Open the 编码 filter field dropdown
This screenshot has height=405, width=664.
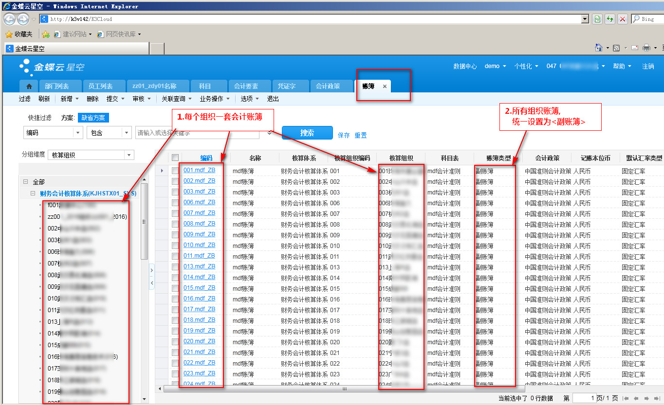pyautogui.click(x=78, y=133)
